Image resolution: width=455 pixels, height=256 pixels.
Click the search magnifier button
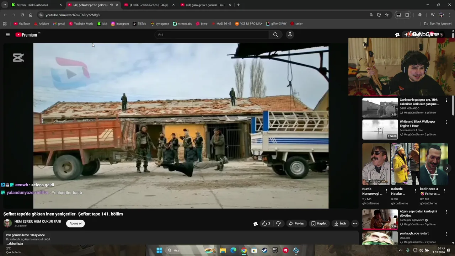(x=275, y=34)
